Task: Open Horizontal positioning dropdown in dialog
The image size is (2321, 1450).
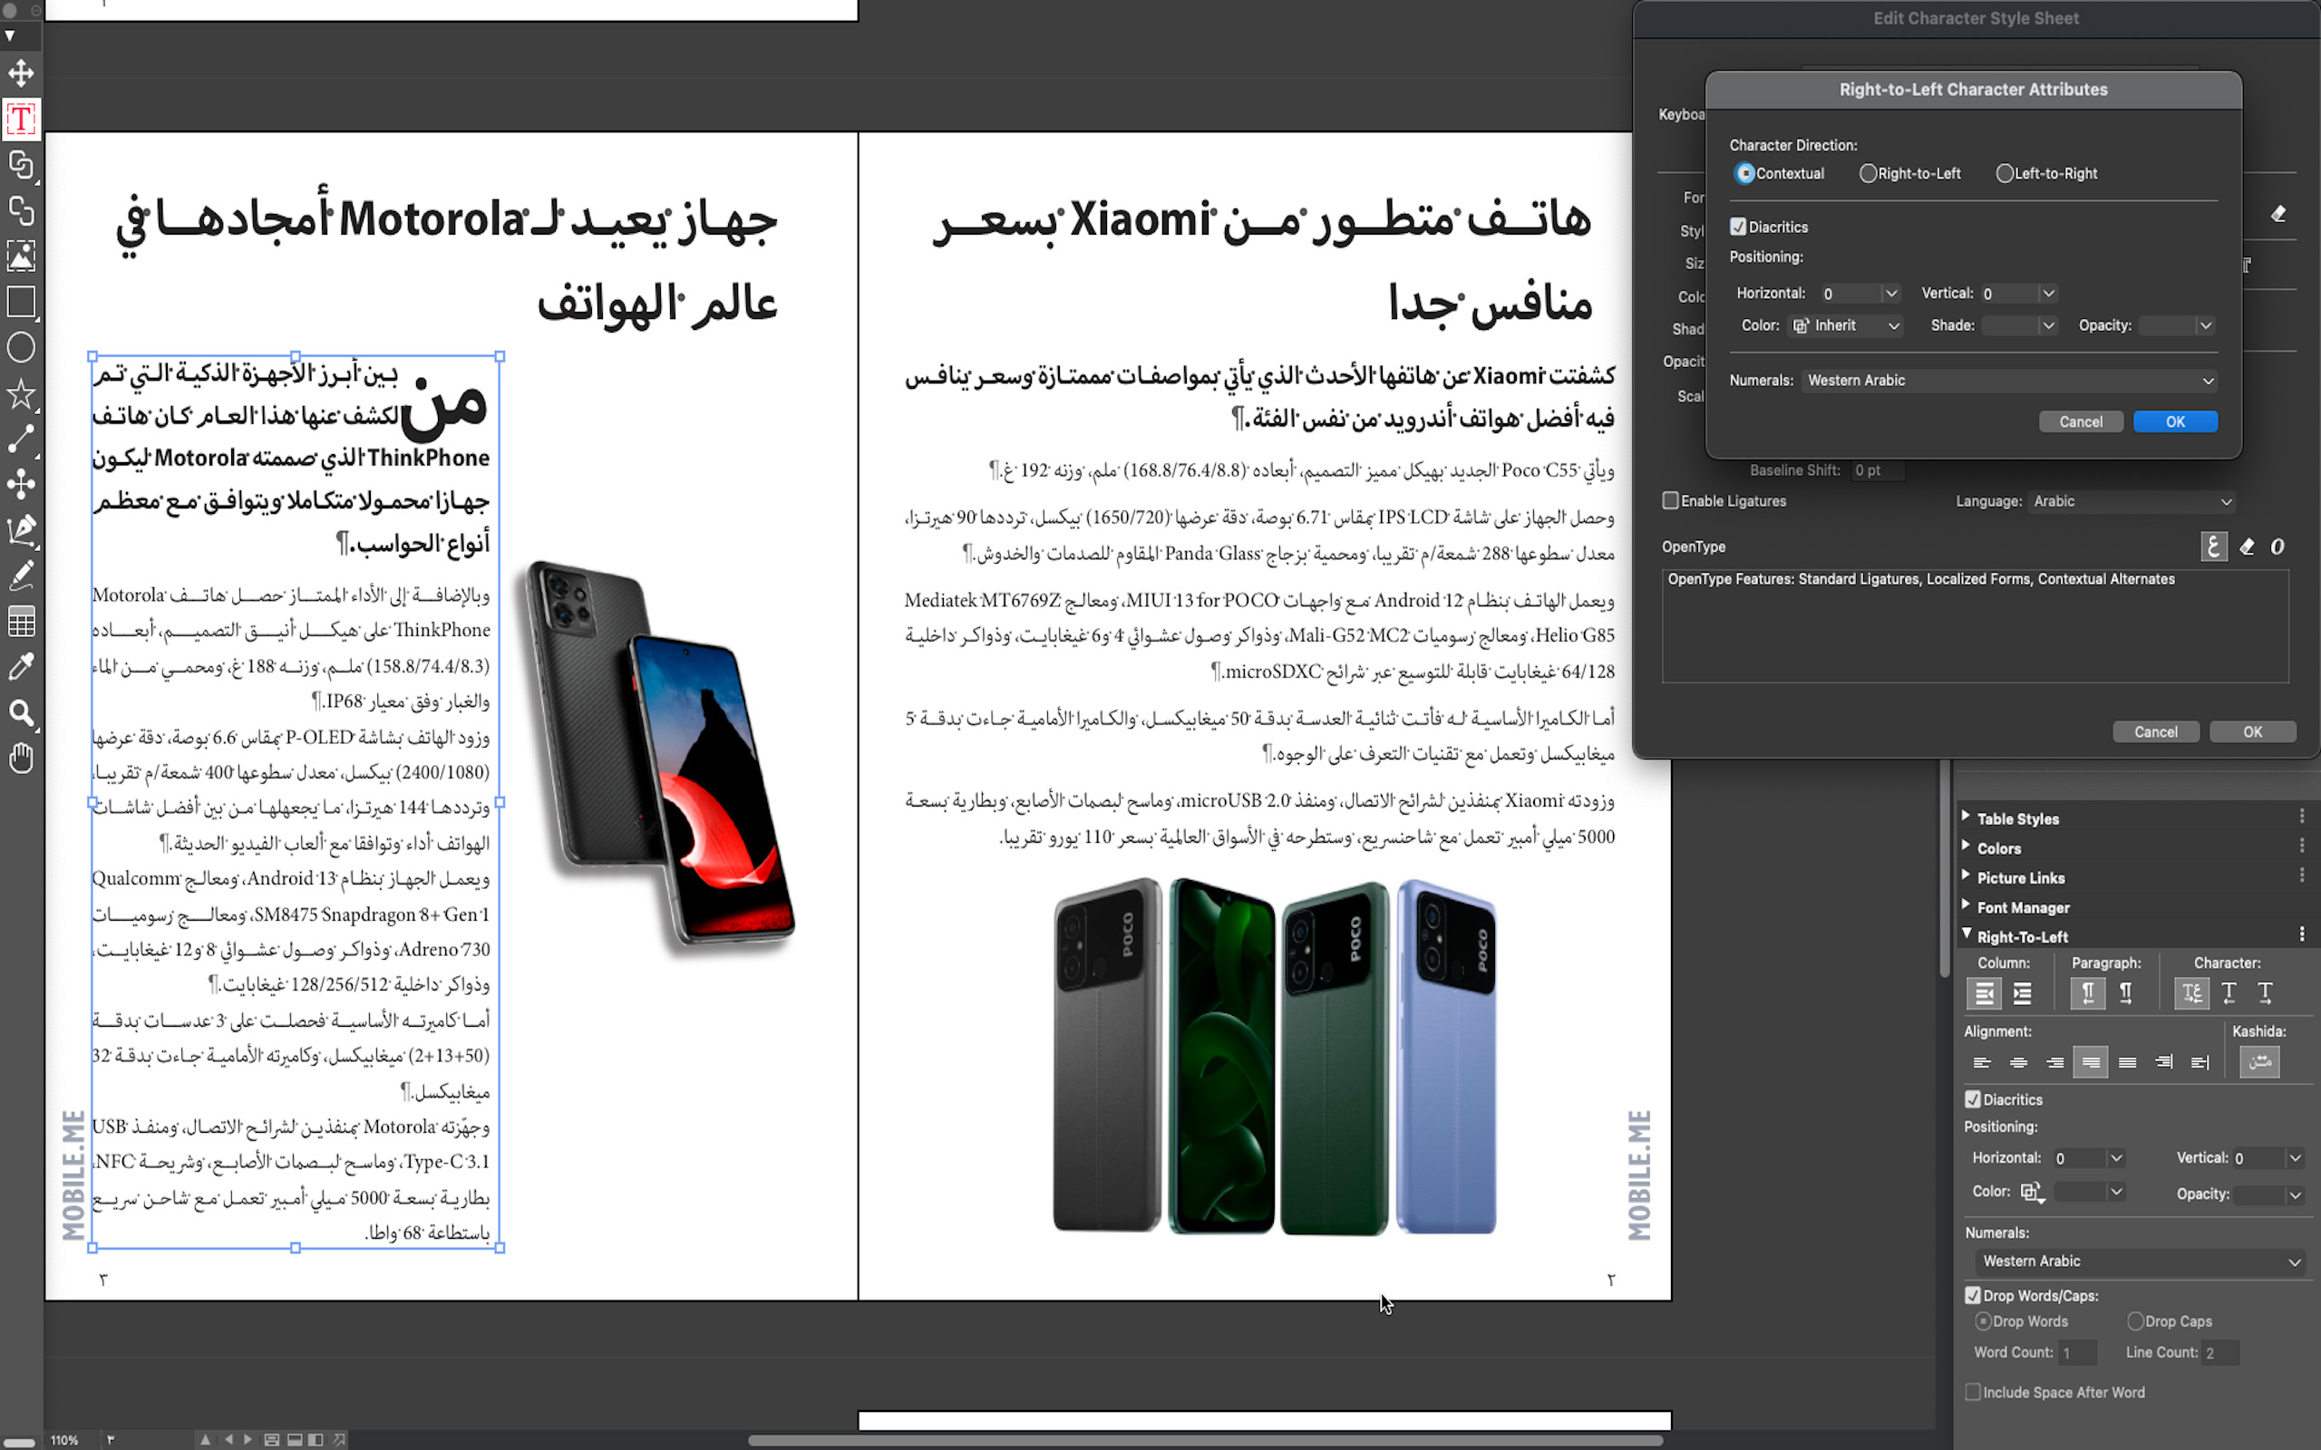Action: coord(1891,294)
